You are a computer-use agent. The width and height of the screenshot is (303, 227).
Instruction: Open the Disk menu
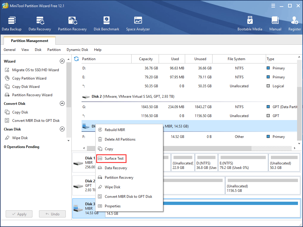point(38,50)
